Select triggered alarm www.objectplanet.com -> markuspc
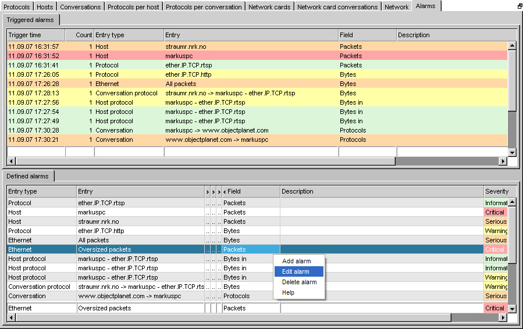 (x=257, y=140)
